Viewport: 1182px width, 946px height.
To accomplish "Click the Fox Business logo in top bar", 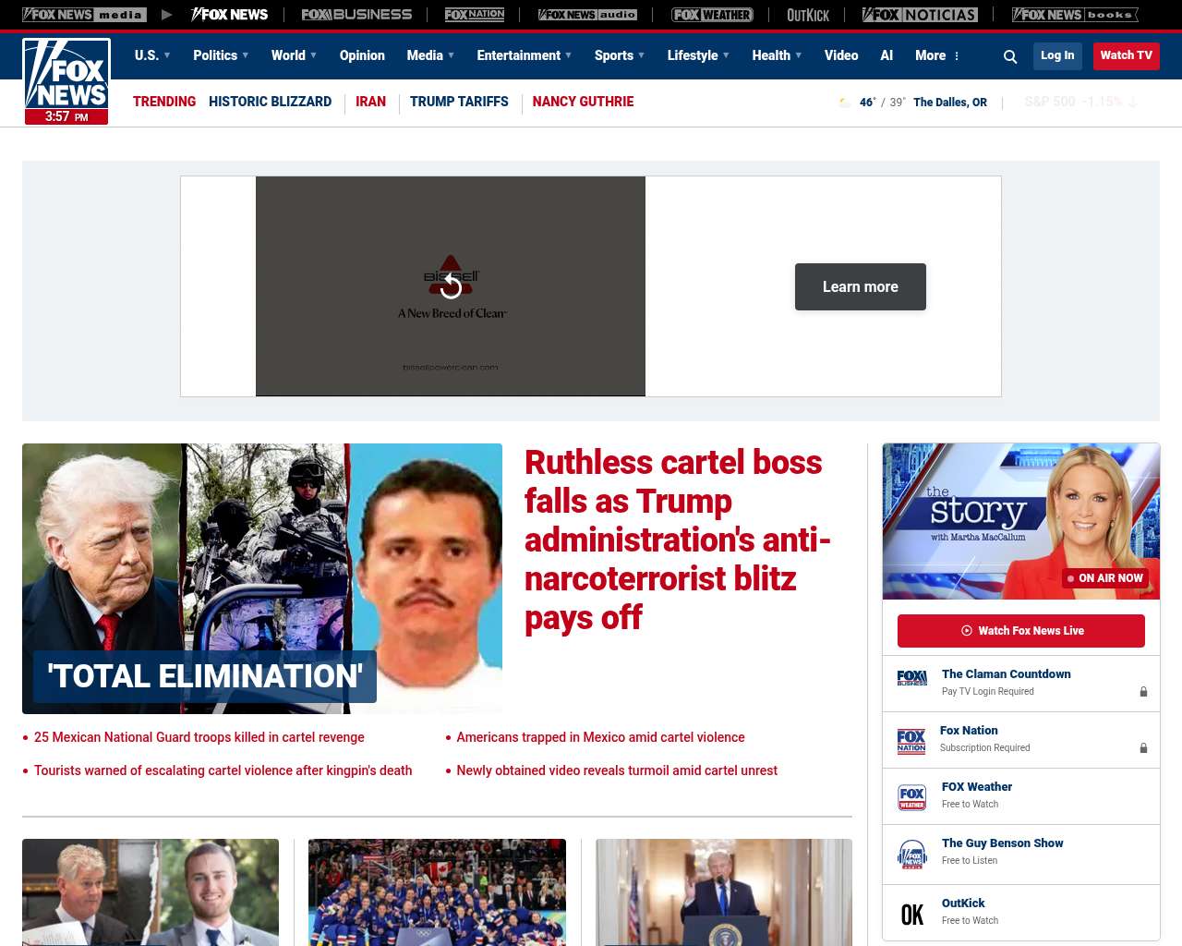I will coord(356,15).
